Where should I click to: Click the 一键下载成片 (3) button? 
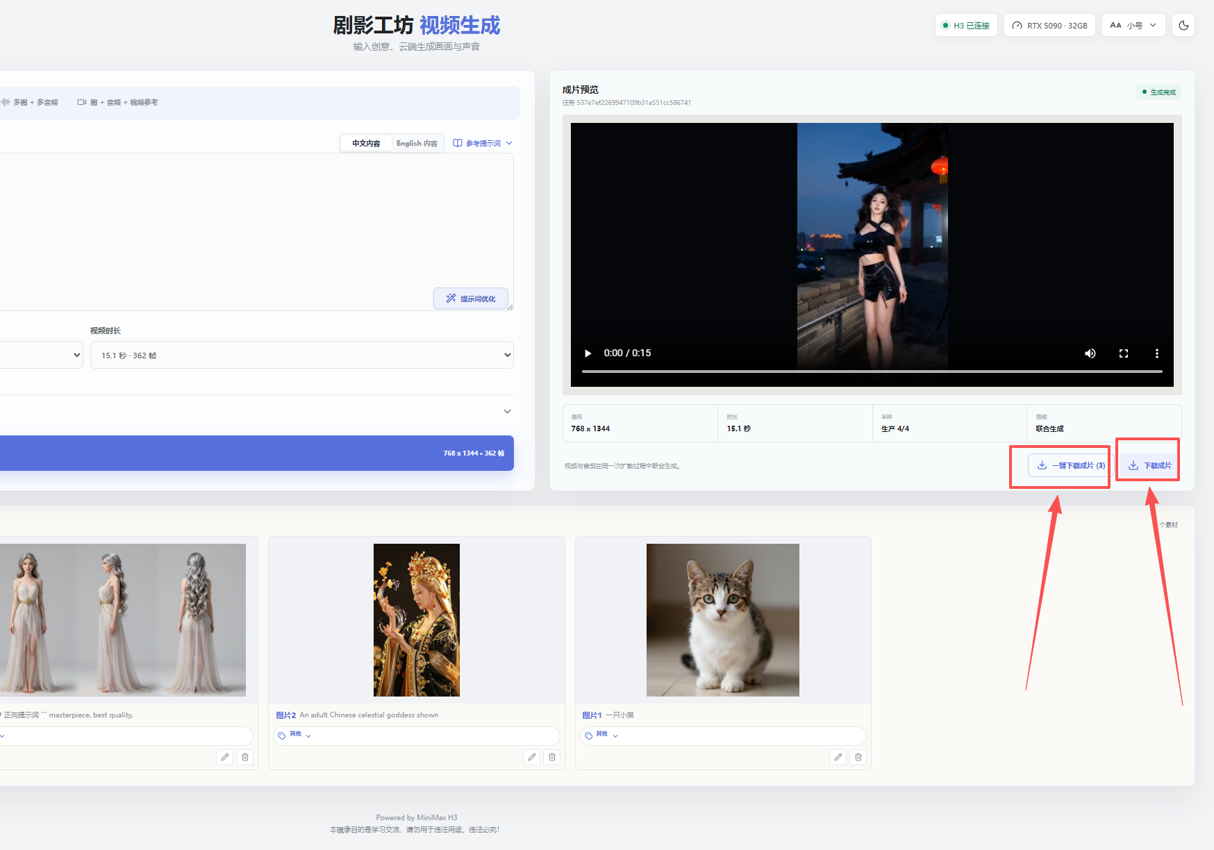point(1070,465)
